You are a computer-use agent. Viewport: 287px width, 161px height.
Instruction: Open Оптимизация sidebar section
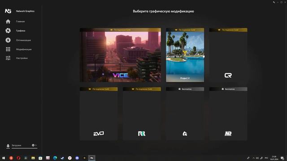23,40
